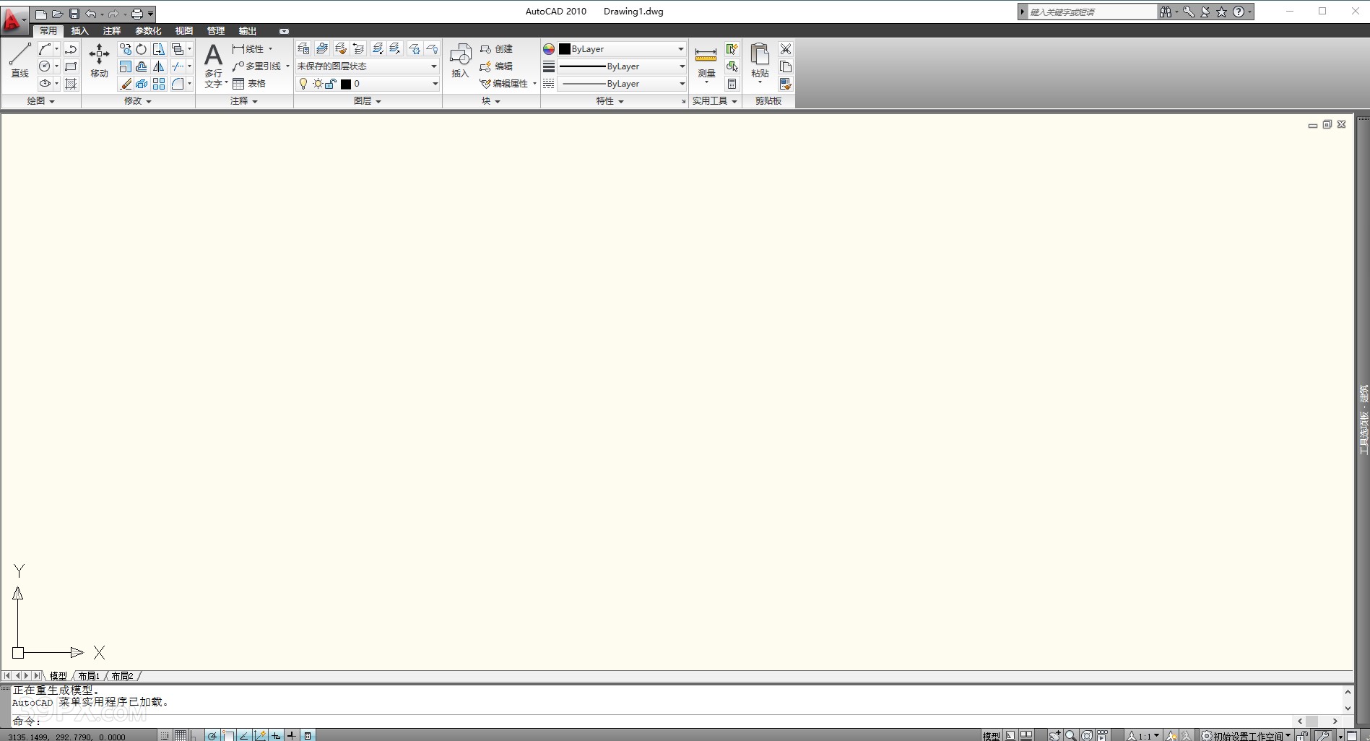Toggle layer visibility with the light bulb icon
This screenshot has width=1370, height=741.
click(x=302, y=84)
